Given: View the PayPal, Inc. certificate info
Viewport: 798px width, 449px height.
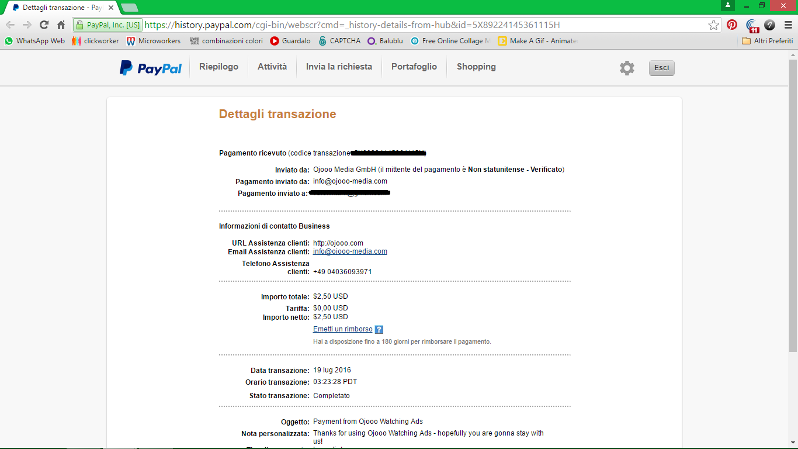Looking at the screenshot, I should (108, 25).
